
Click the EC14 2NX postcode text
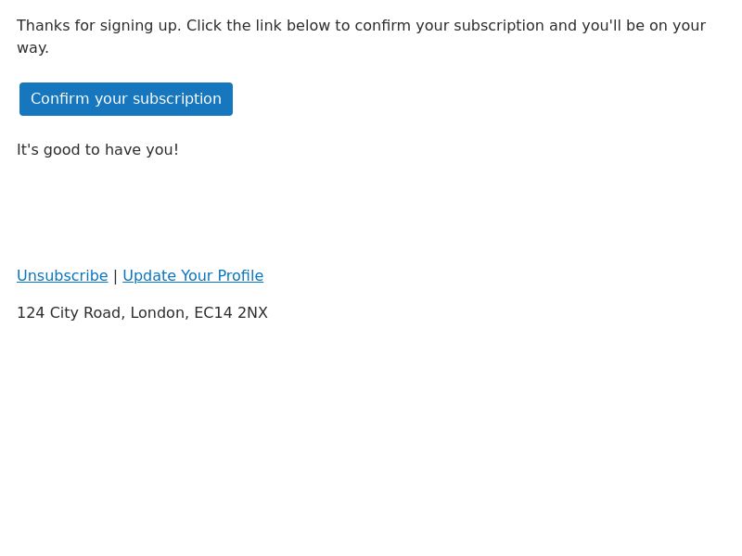pos(231,312)
